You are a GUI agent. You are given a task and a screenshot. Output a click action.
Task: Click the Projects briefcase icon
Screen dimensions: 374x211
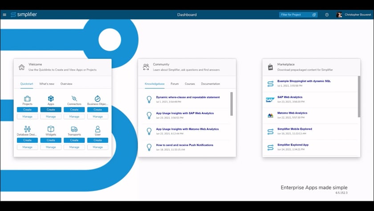[x=28, y=99]
